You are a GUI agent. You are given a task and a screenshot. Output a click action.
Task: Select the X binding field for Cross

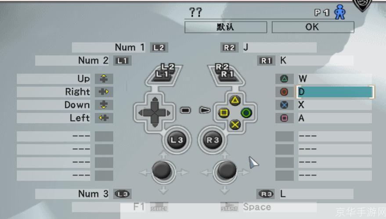coord(335,105)
